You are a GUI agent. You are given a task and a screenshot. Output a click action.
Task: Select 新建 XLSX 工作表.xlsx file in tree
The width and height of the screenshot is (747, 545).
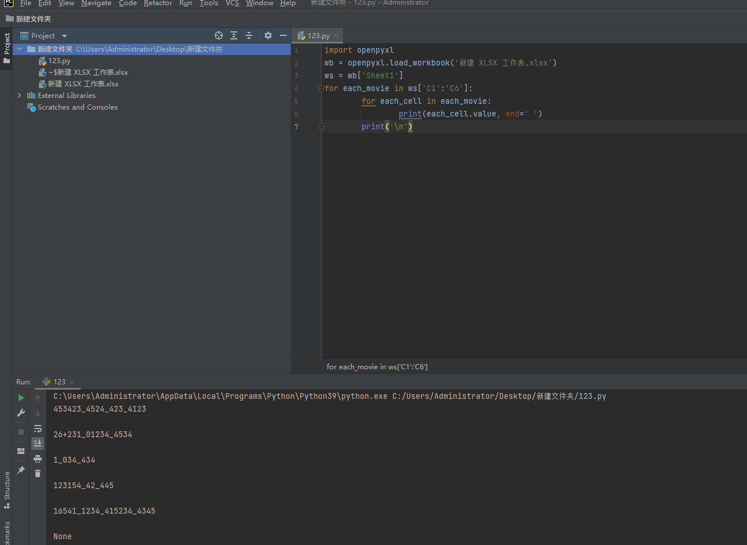point(78,84)
